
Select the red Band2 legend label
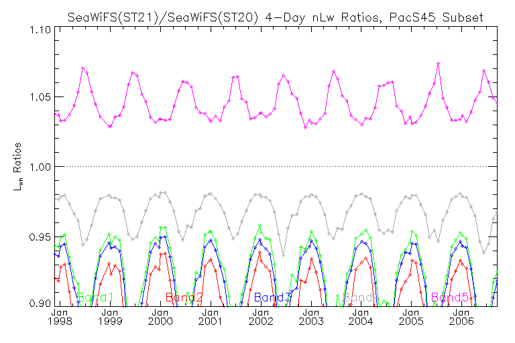[184, 297]
